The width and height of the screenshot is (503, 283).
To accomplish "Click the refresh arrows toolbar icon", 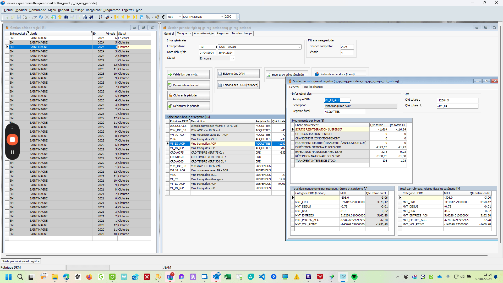I will point(41,17).
